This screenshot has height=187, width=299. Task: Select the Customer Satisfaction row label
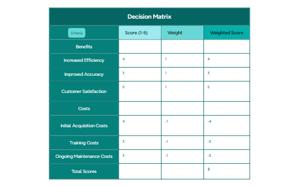point(84,91)
